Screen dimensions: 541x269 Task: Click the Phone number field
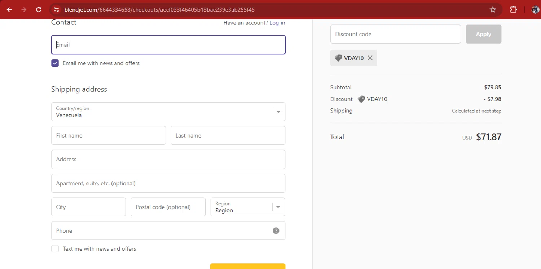tap(168, 231)
